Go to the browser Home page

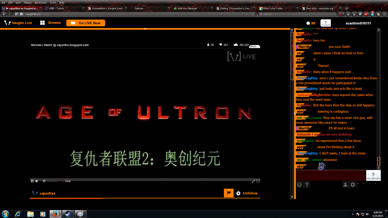tap(354, 14)
